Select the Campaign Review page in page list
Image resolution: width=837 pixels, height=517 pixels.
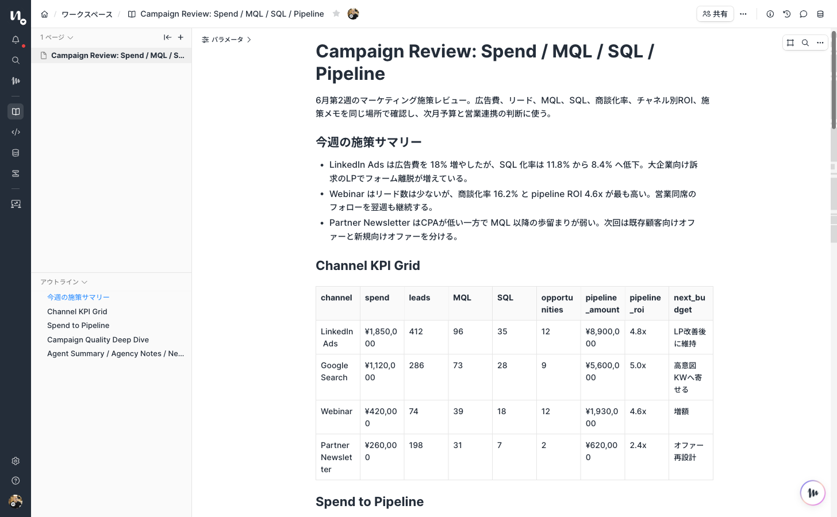(x=112, y=56)
